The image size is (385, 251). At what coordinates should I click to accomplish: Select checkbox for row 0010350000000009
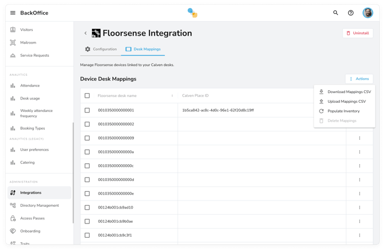(x=87, y=138)
